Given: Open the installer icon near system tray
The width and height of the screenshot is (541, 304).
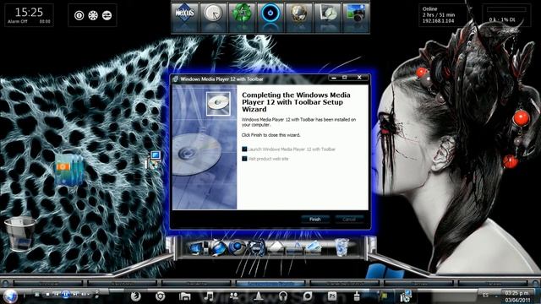Looking at the screenshot, I should (406, 296).
